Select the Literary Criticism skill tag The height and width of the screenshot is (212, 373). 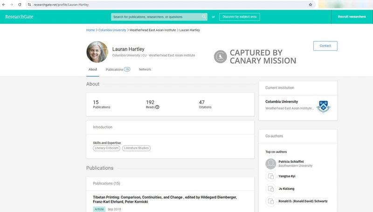point(107,148)
